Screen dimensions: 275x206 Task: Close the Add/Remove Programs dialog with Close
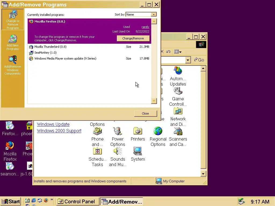click(x=145, y=113)
